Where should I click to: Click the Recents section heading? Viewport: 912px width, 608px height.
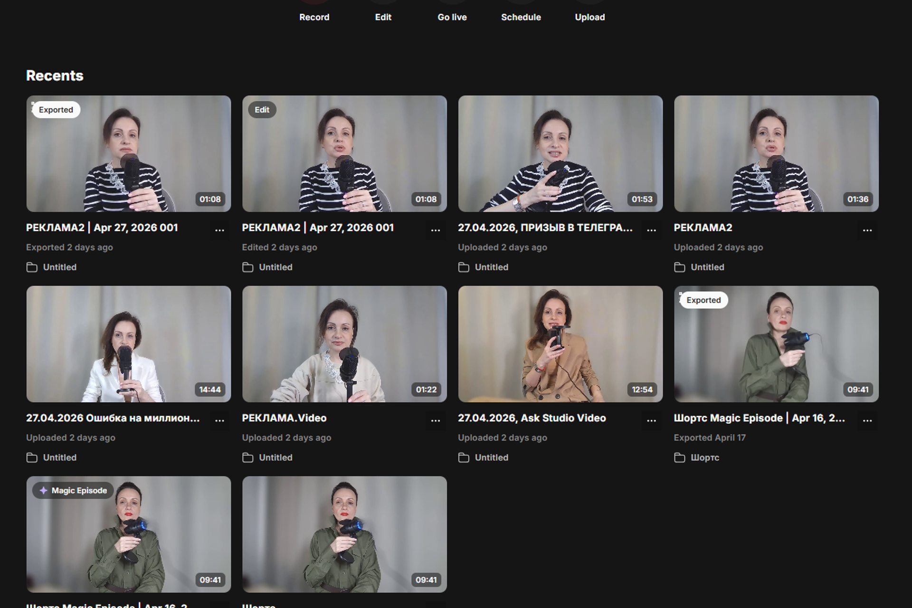pyautogui.click(x=55, y=76)
